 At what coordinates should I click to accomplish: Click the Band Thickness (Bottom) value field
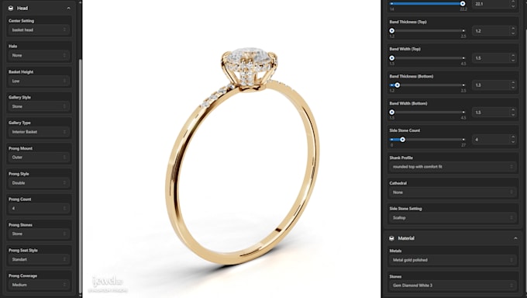pyautogui.click(x=491, y=85)
